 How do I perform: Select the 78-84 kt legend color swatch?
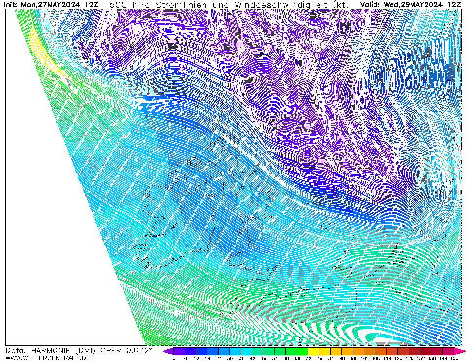coord(325,351)
